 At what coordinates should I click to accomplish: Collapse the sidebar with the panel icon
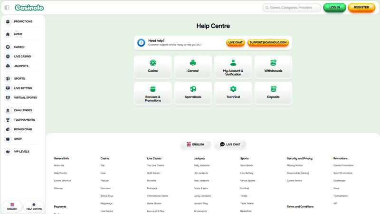point(7,8)
